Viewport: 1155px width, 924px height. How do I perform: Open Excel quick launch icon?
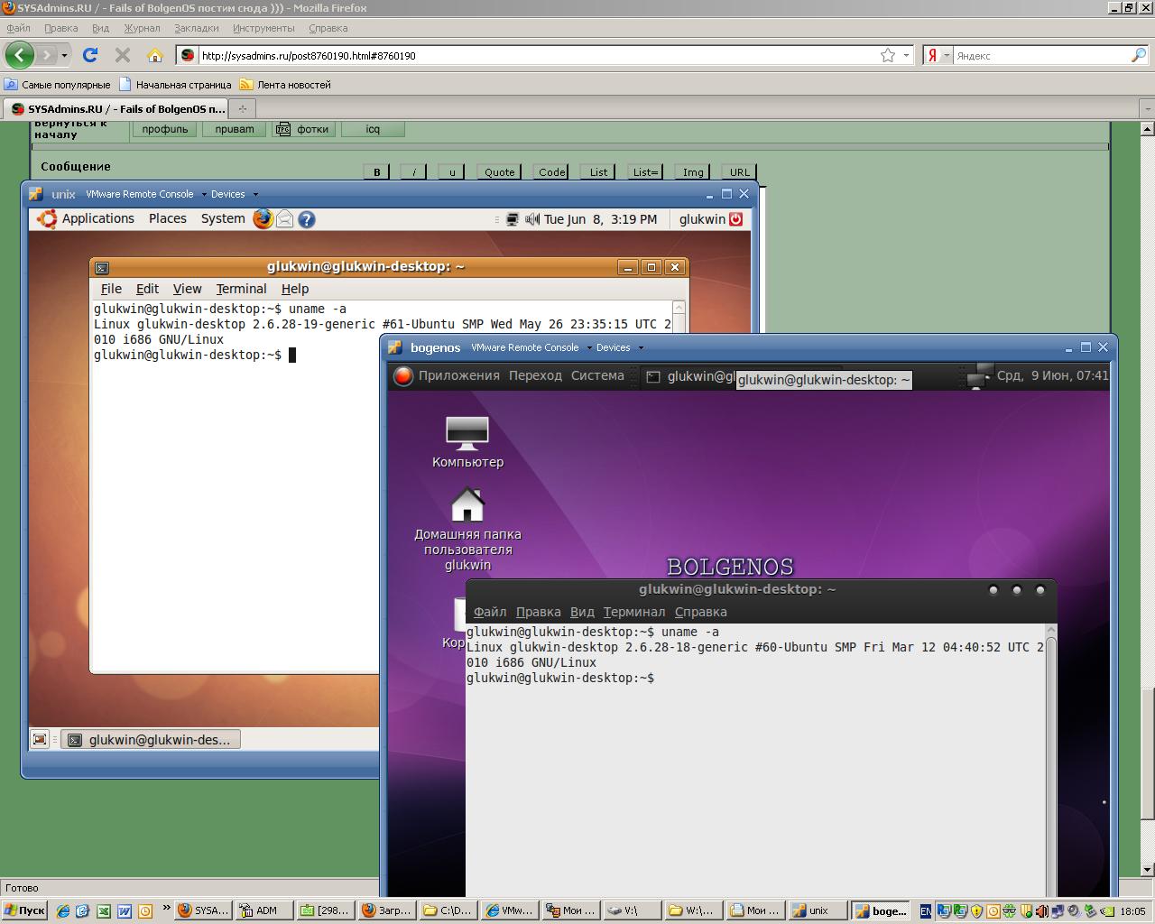104,910
